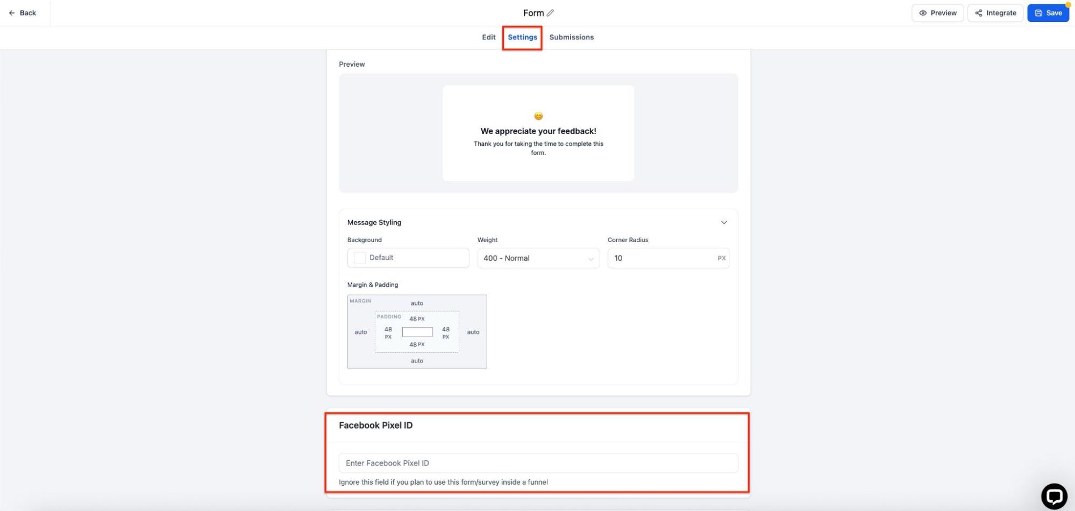Click the Facebook Pixel ID input field
Image resolution: width=1075 pixels, height=511 pixels.
[x=538, y=463]
